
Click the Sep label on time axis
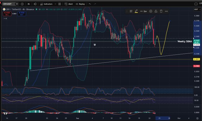pyautogui.click(x=77, y=118)
